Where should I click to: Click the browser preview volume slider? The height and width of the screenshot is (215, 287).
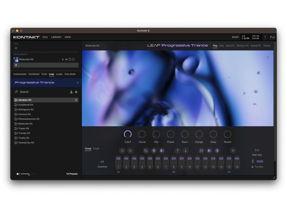pyautogui.click(x=29, y=174)
